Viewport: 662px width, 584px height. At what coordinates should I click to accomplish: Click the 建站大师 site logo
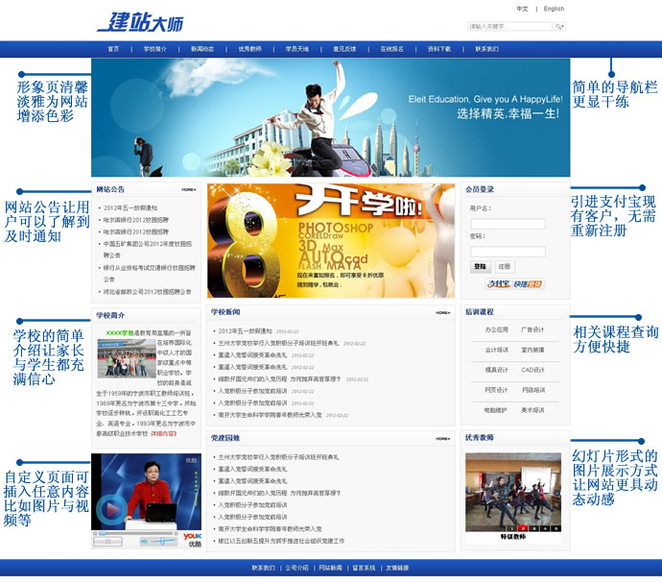140,21
